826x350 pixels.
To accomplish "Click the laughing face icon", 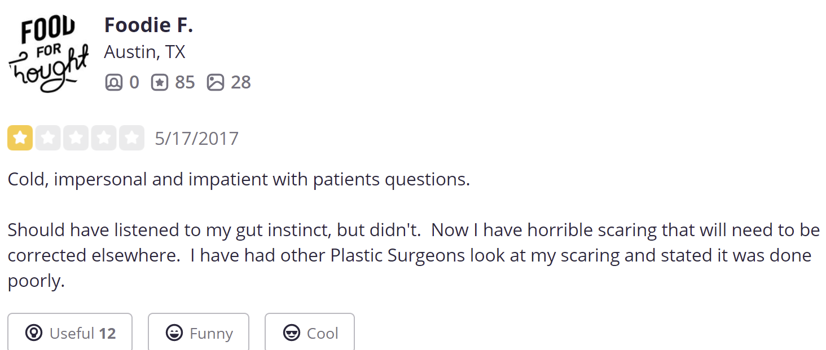I will (174, 333).
